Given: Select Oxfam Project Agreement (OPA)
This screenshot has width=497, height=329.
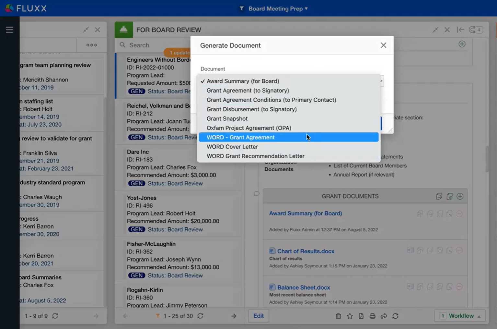Looking at the screenshot, I should tap(289, 128).
